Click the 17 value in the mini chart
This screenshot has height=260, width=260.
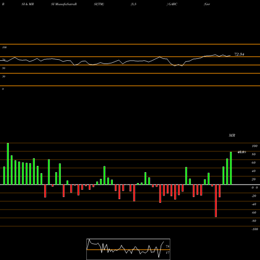tap(167, 253)
